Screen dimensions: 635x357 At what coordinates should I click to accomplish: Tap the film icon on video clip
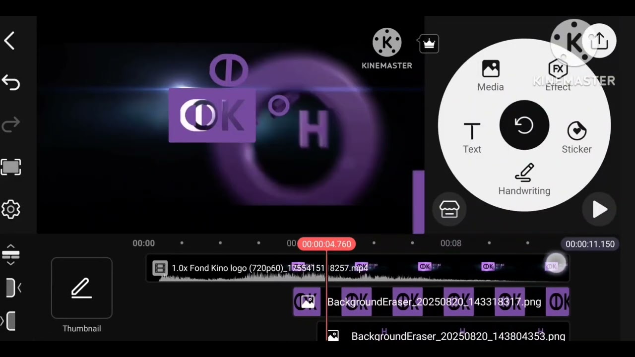pos(160,268)
